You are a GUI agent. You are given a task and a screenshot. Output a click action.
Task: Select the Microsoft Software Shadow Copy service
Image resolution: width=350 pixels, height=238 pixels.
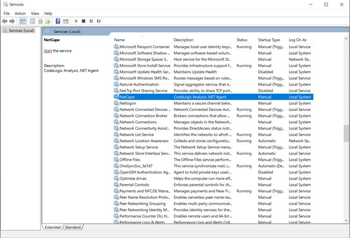pyautogui.click(x=213, y=53)
